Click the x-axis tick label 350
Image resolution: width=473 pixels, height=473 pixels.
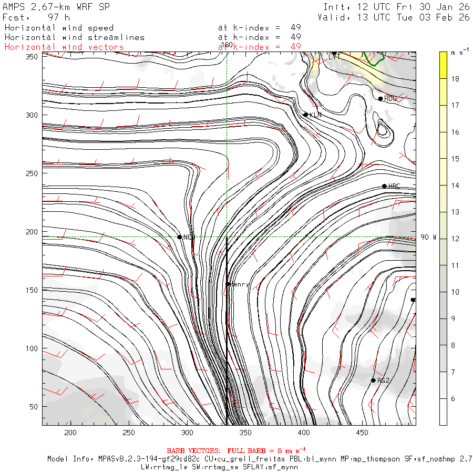245,433
